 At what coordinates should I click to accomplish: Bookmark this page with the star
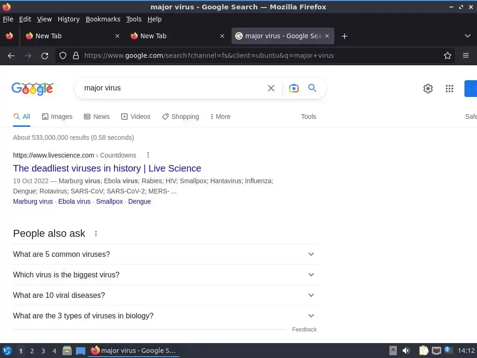click(448, 55)
